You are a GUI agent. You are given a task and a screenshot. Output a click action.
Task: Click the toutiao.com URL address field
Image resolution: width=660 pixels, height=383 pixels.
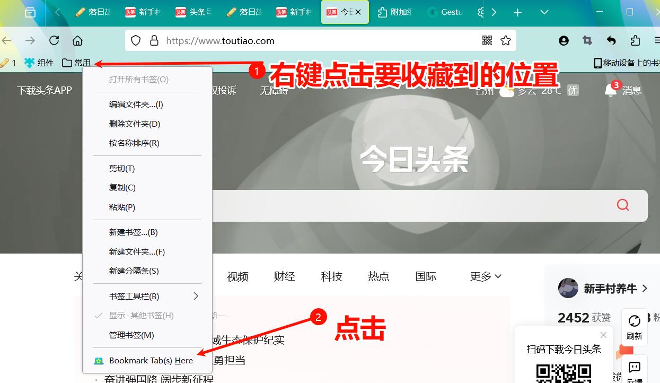tap(318, 41)
